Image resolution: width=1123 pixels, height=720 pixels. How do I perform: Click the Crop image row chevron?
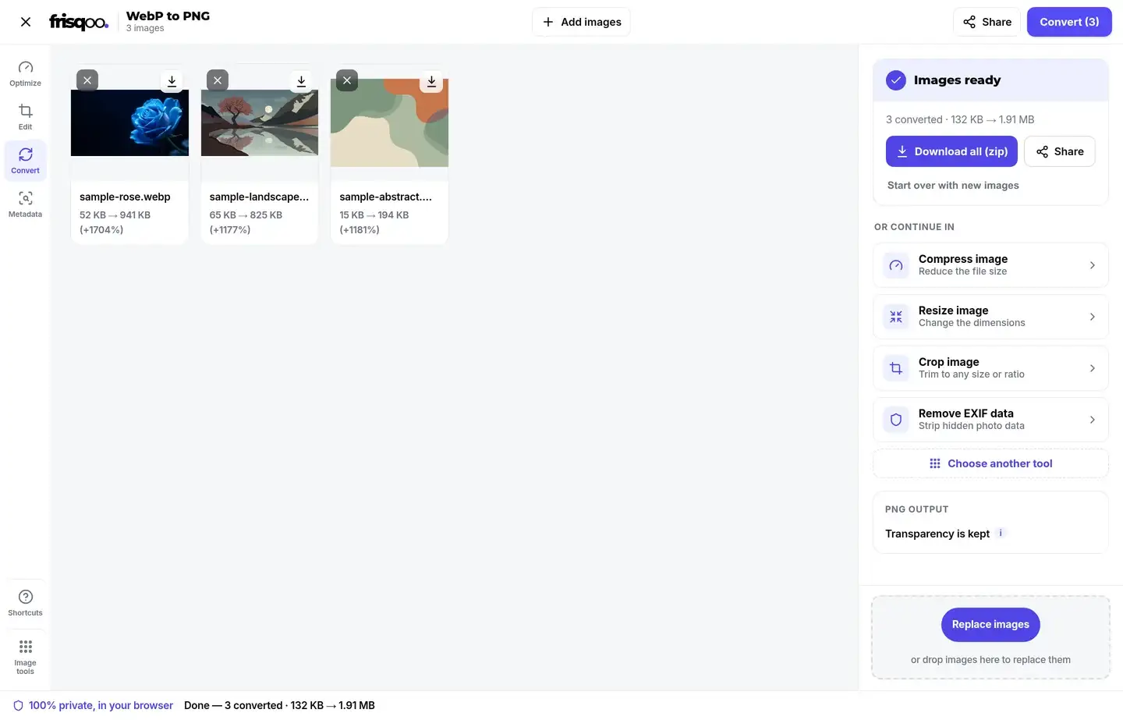coord(1092,368)
